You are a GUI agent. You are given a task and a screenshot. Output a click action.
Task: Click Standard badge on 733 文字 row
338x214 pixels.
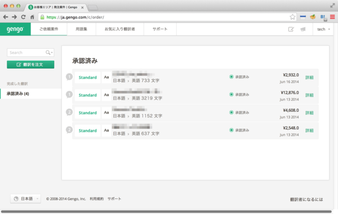pyautogui.click(x=87, y=78)
